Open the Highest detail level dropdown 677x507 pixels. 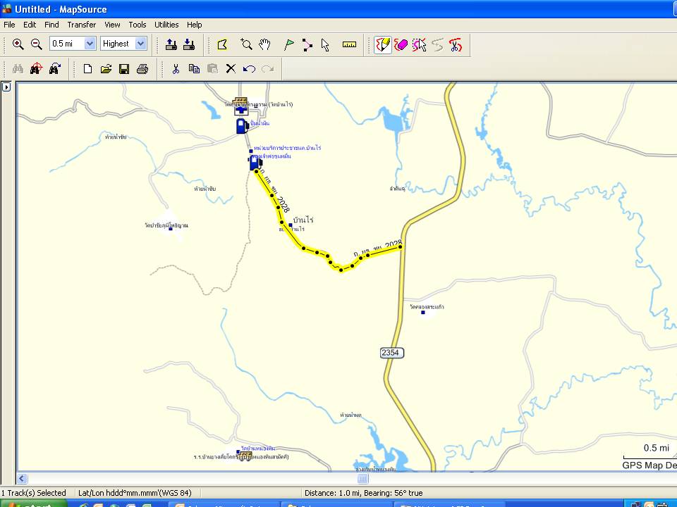pyautogui.click(x=140, y=44)
